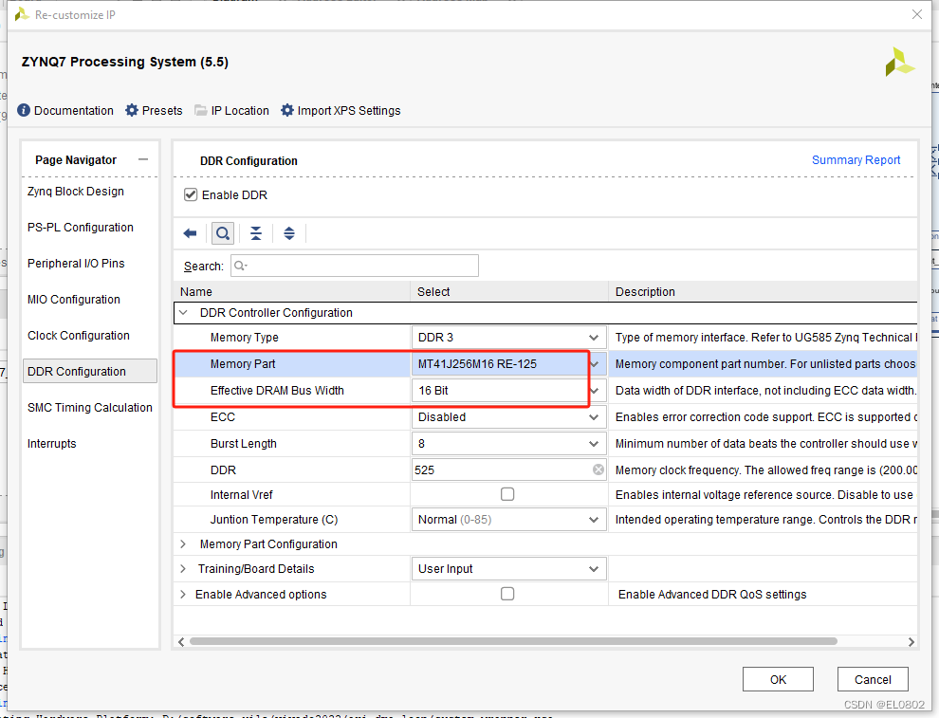Expand Enable Advanced options group

pos(183,594)
